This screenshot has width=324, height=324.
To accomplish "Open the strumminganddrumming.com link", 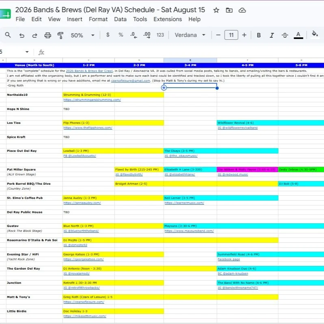I will pos(92,99).
